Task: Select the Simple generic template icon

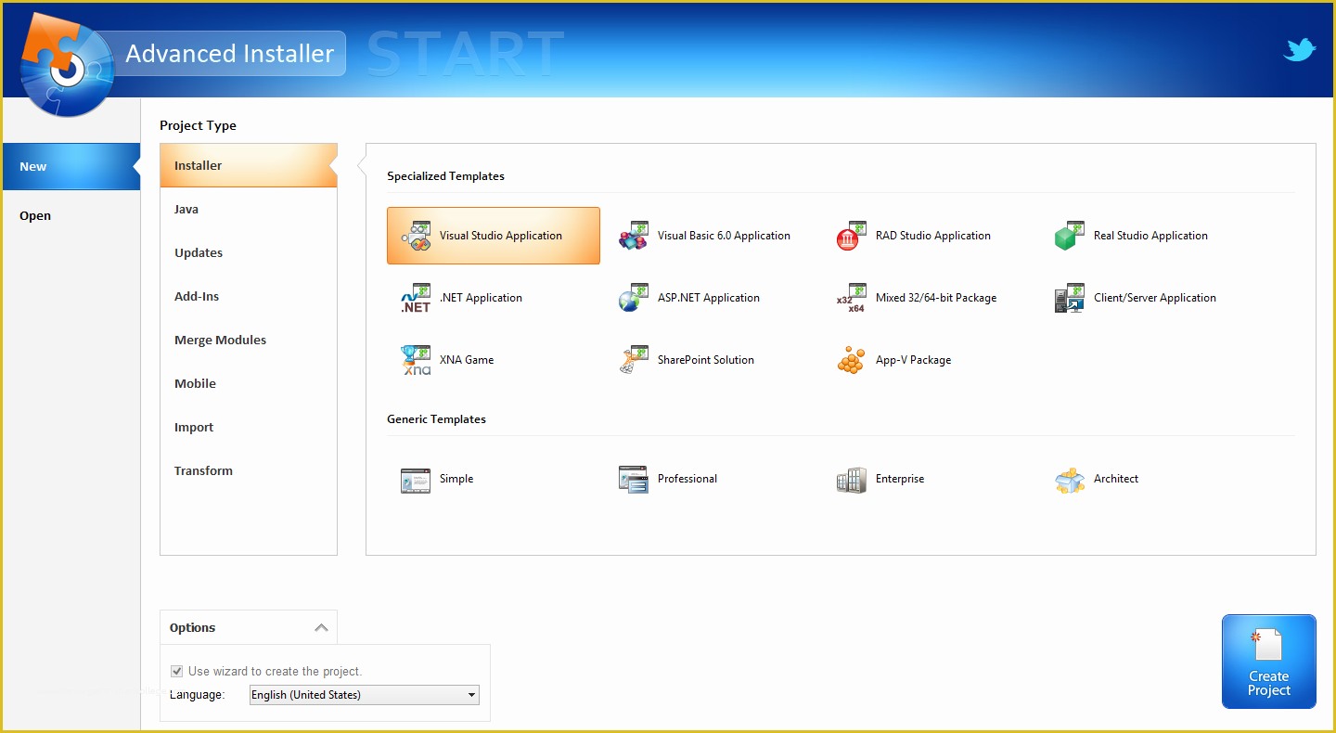Action: tap(416, 480)
